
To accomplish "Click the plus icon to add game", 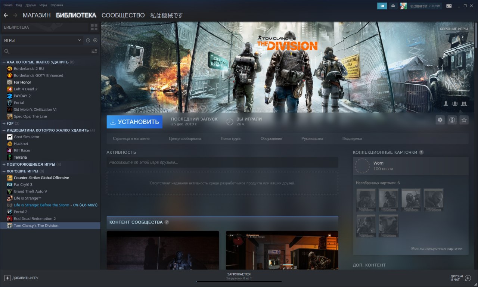I will click(7, 278).
